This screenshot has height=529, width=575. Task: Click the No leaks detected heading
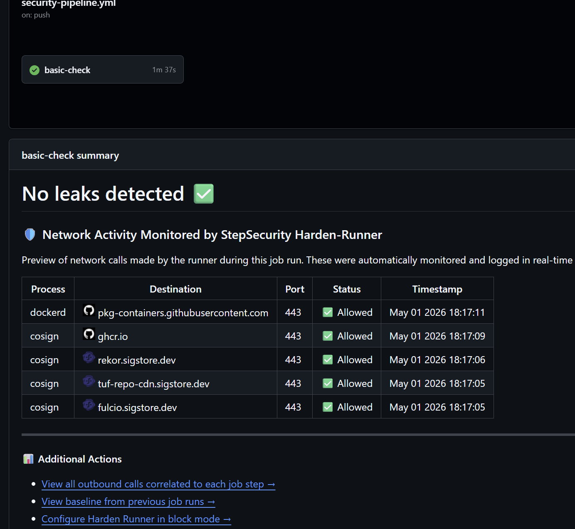[103, 194]
